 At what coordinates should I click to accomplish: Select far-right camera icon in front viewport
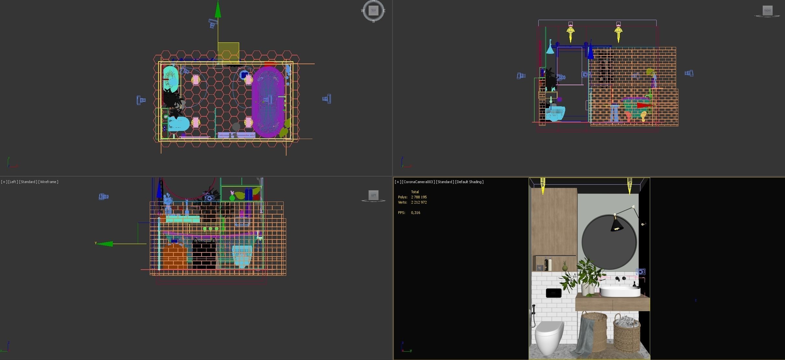(x=689, y=73)
